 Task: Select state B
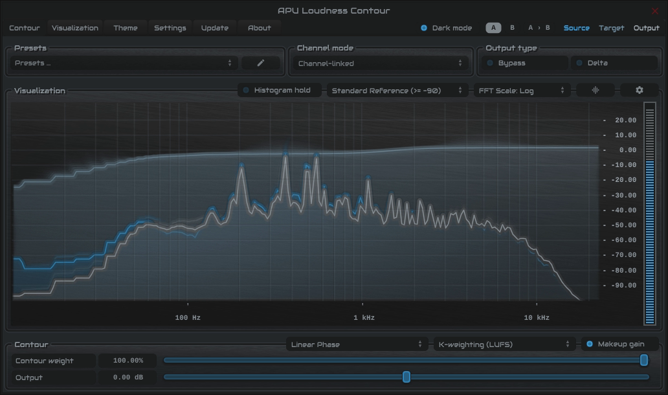pos(512,28)
